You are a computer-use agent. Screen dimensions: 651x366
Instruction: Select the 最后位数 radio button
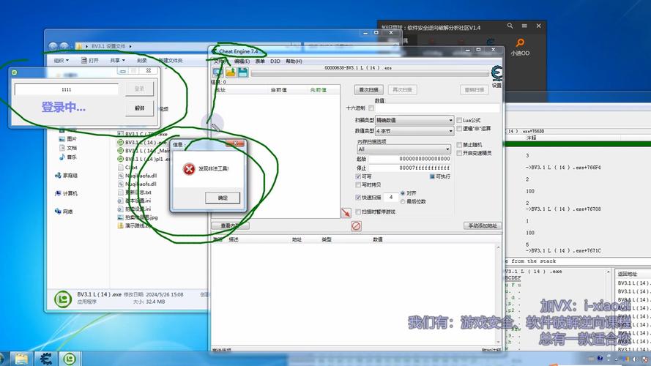click(x=403, y=201)
